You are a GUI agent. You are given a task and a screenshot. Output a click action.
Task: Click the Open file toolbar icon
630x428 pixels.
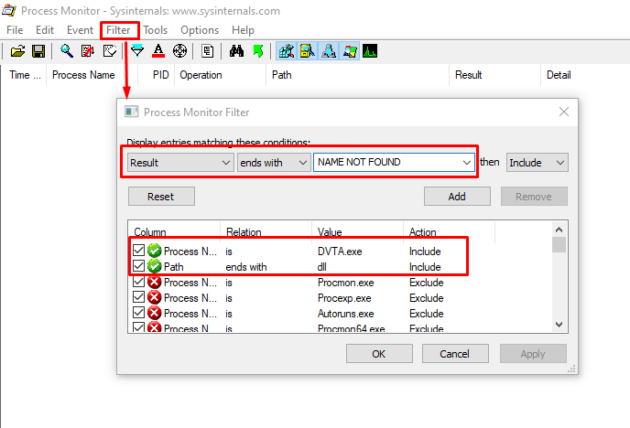pyautogui.click(x=17, y=51)
